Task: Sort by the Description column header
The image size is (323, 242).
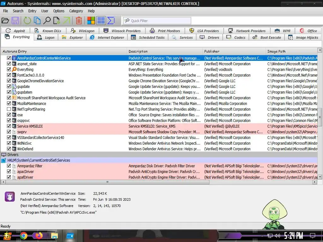Action: [x=164, y=51]
